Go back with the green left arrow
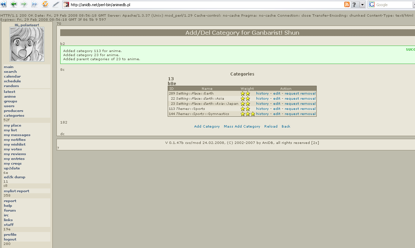The width and height of the screenshot is (415, 248). click(x=14, y=4)
